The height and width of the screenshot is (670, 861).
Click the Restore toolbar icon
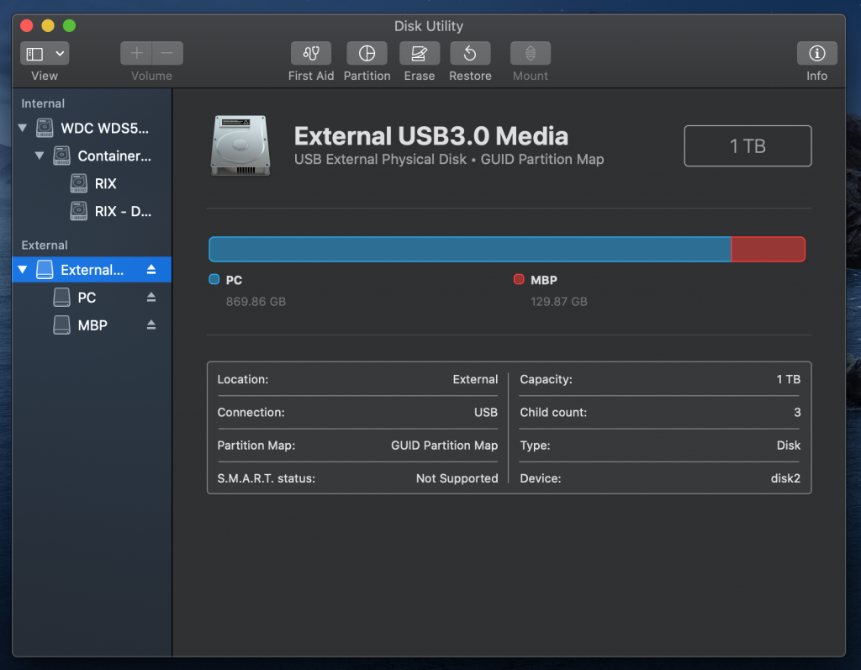470,54
